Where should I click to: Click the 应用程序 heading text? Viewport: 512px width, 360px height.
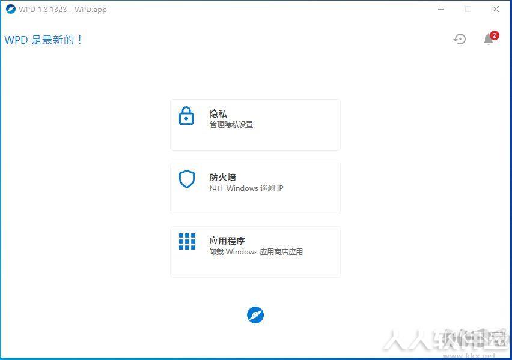pos(227,241)
